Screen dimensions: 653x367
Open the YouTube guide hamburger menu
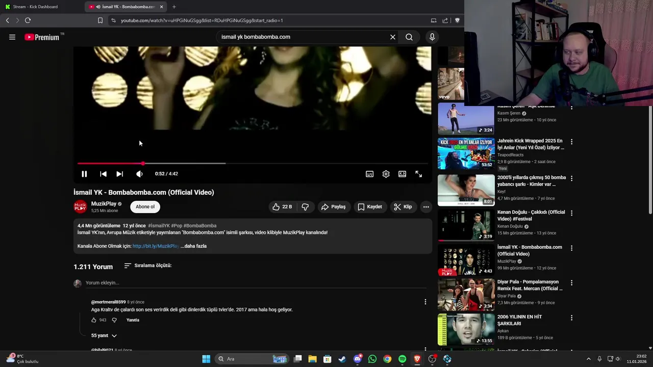(x=12, y=37)
